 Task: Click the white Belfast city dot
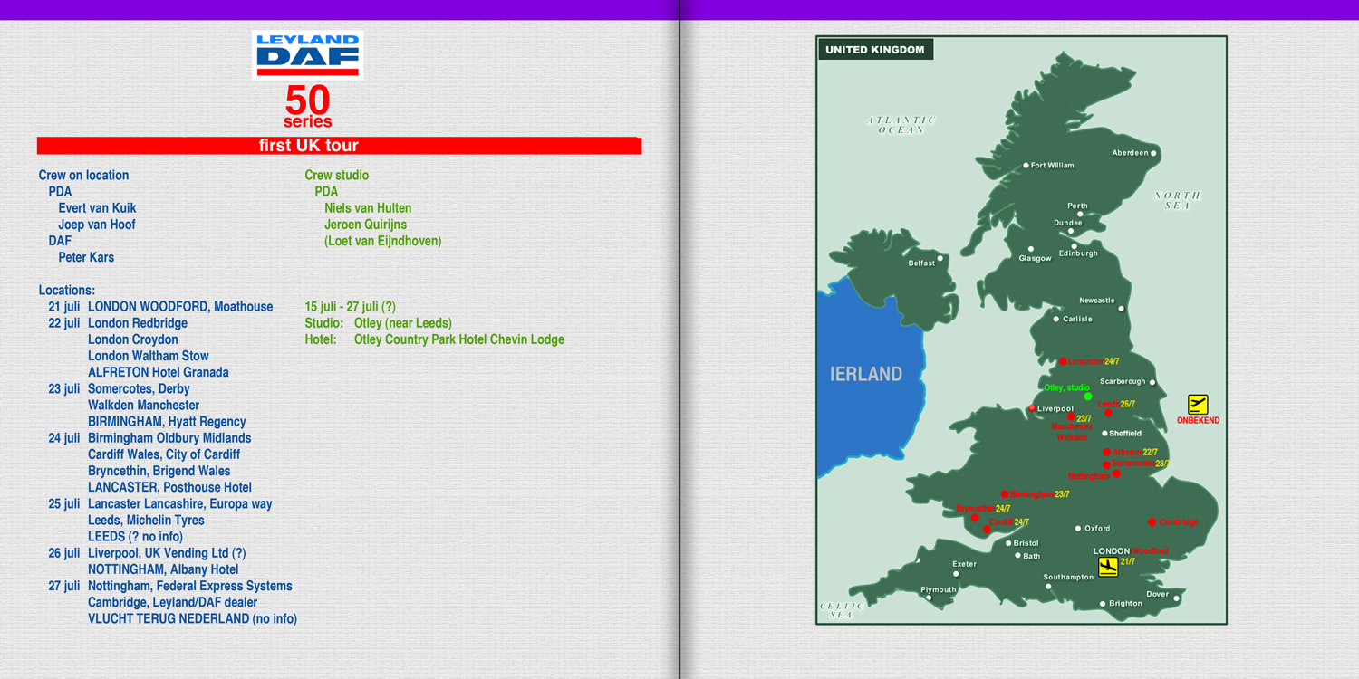(940, 258)
